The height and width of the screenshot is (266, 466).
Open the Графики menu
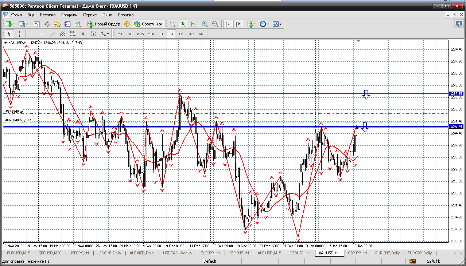(69, 15)
